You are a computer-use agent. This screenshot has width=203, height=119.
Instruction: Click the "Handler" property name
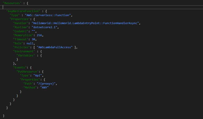coord(21,23)
